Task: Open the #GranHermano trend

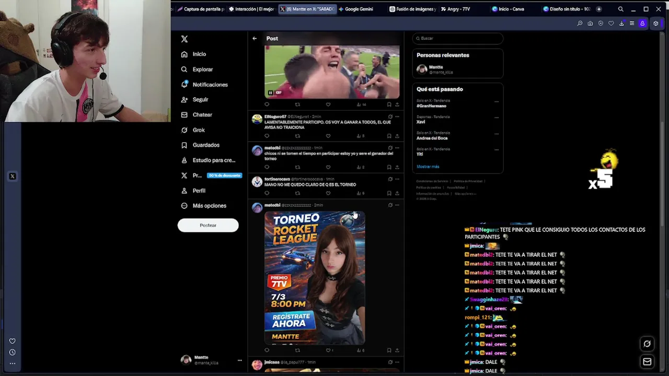Action: tap(431, 106)
